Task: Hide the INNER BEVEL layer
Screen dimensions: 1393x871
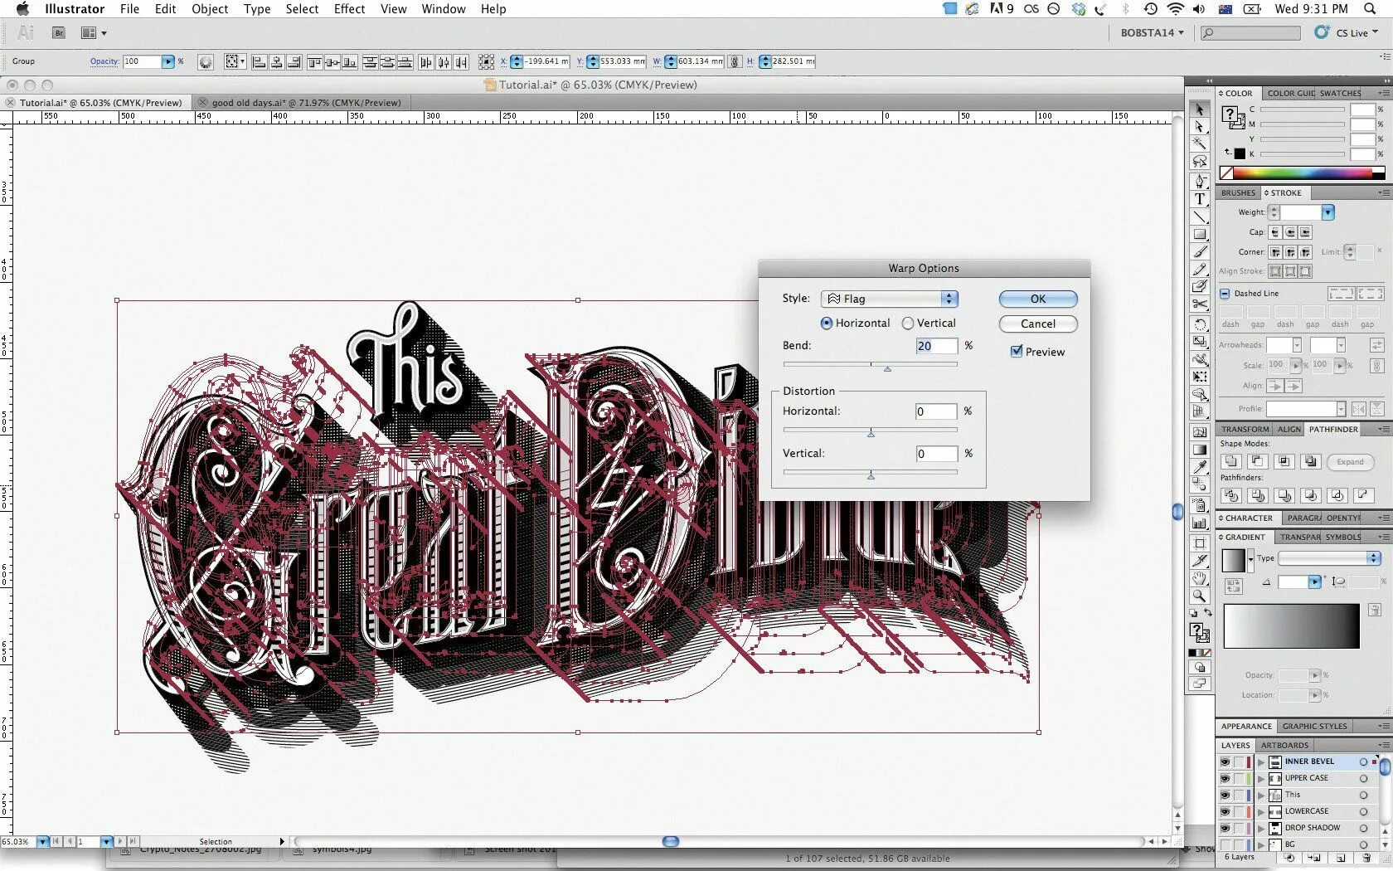Action: (x=1225, y=762)
